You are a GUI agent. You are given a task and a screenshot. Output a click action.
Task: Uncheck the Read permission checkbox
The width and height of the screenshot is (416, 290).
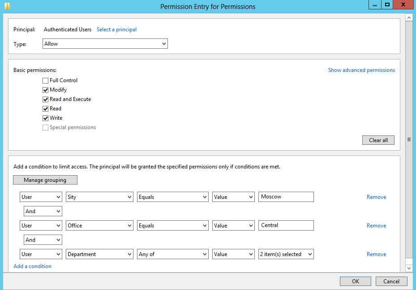[45, 109]
